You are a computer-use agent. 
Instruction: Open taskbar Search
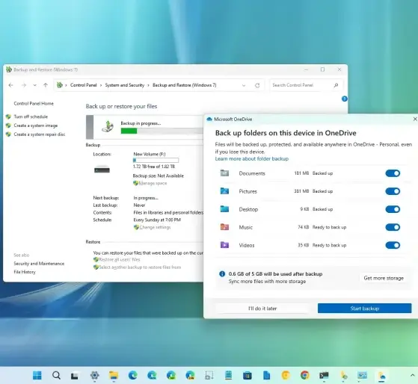56,375
